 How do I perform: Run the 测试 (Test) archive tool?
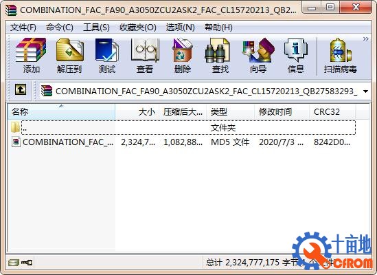tap(107, 56)
